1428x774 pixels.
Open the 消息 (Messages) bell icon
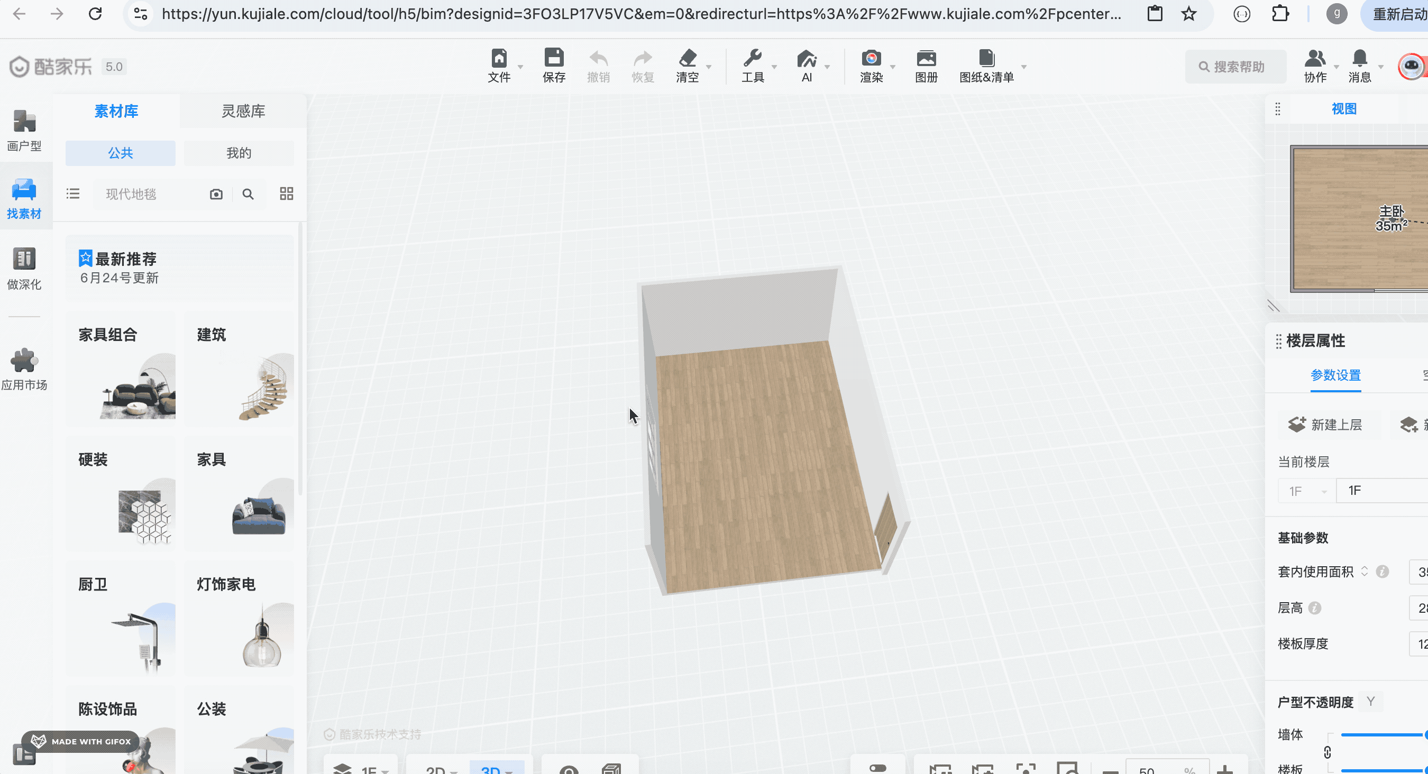coord(1359,58)
